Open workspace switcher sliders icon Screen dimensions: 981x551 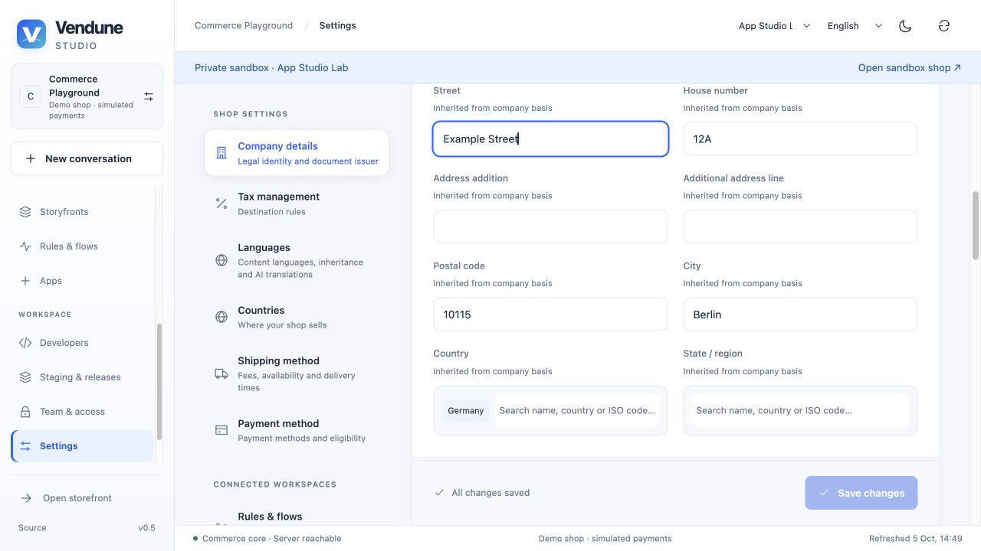(149, 96)
